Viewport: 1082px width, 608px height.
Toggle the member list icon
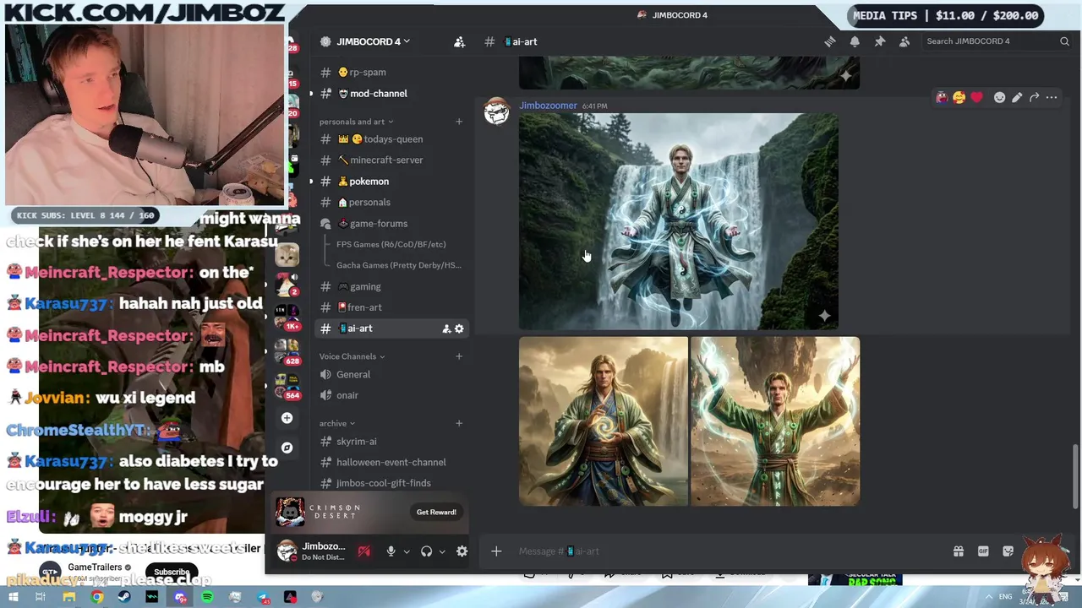click(x=904, y=41)
